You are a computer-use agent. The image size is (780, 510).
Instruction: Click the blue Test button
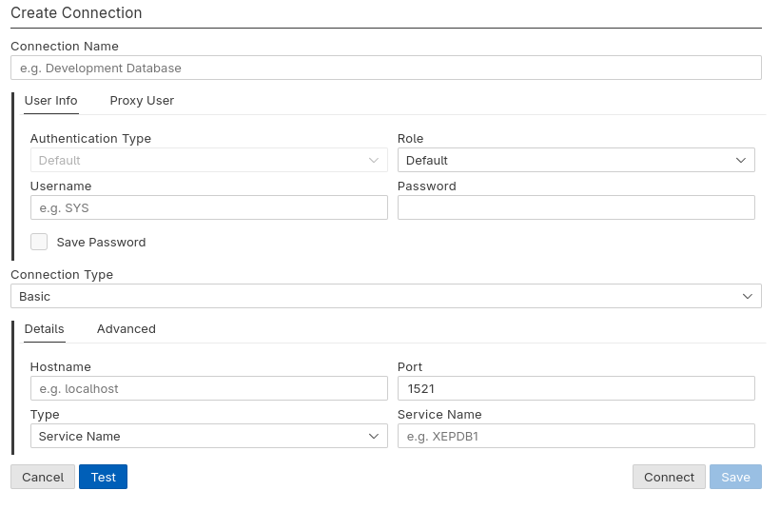tap(103, 477)
